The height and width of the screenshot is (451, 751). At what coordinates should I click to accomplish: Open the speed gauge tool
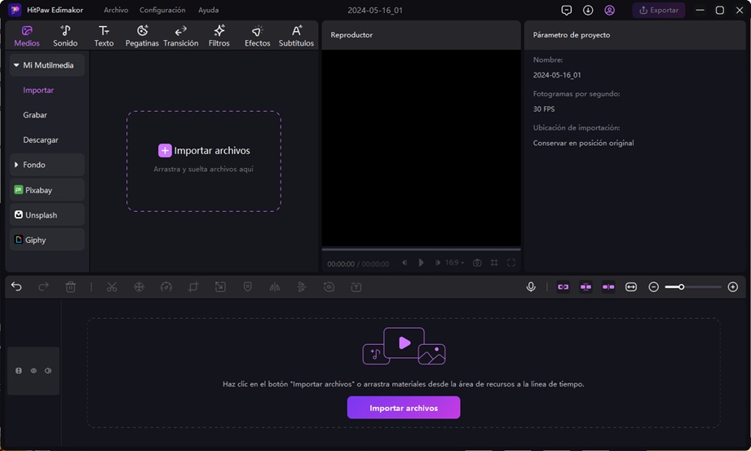tap(166, 287)
